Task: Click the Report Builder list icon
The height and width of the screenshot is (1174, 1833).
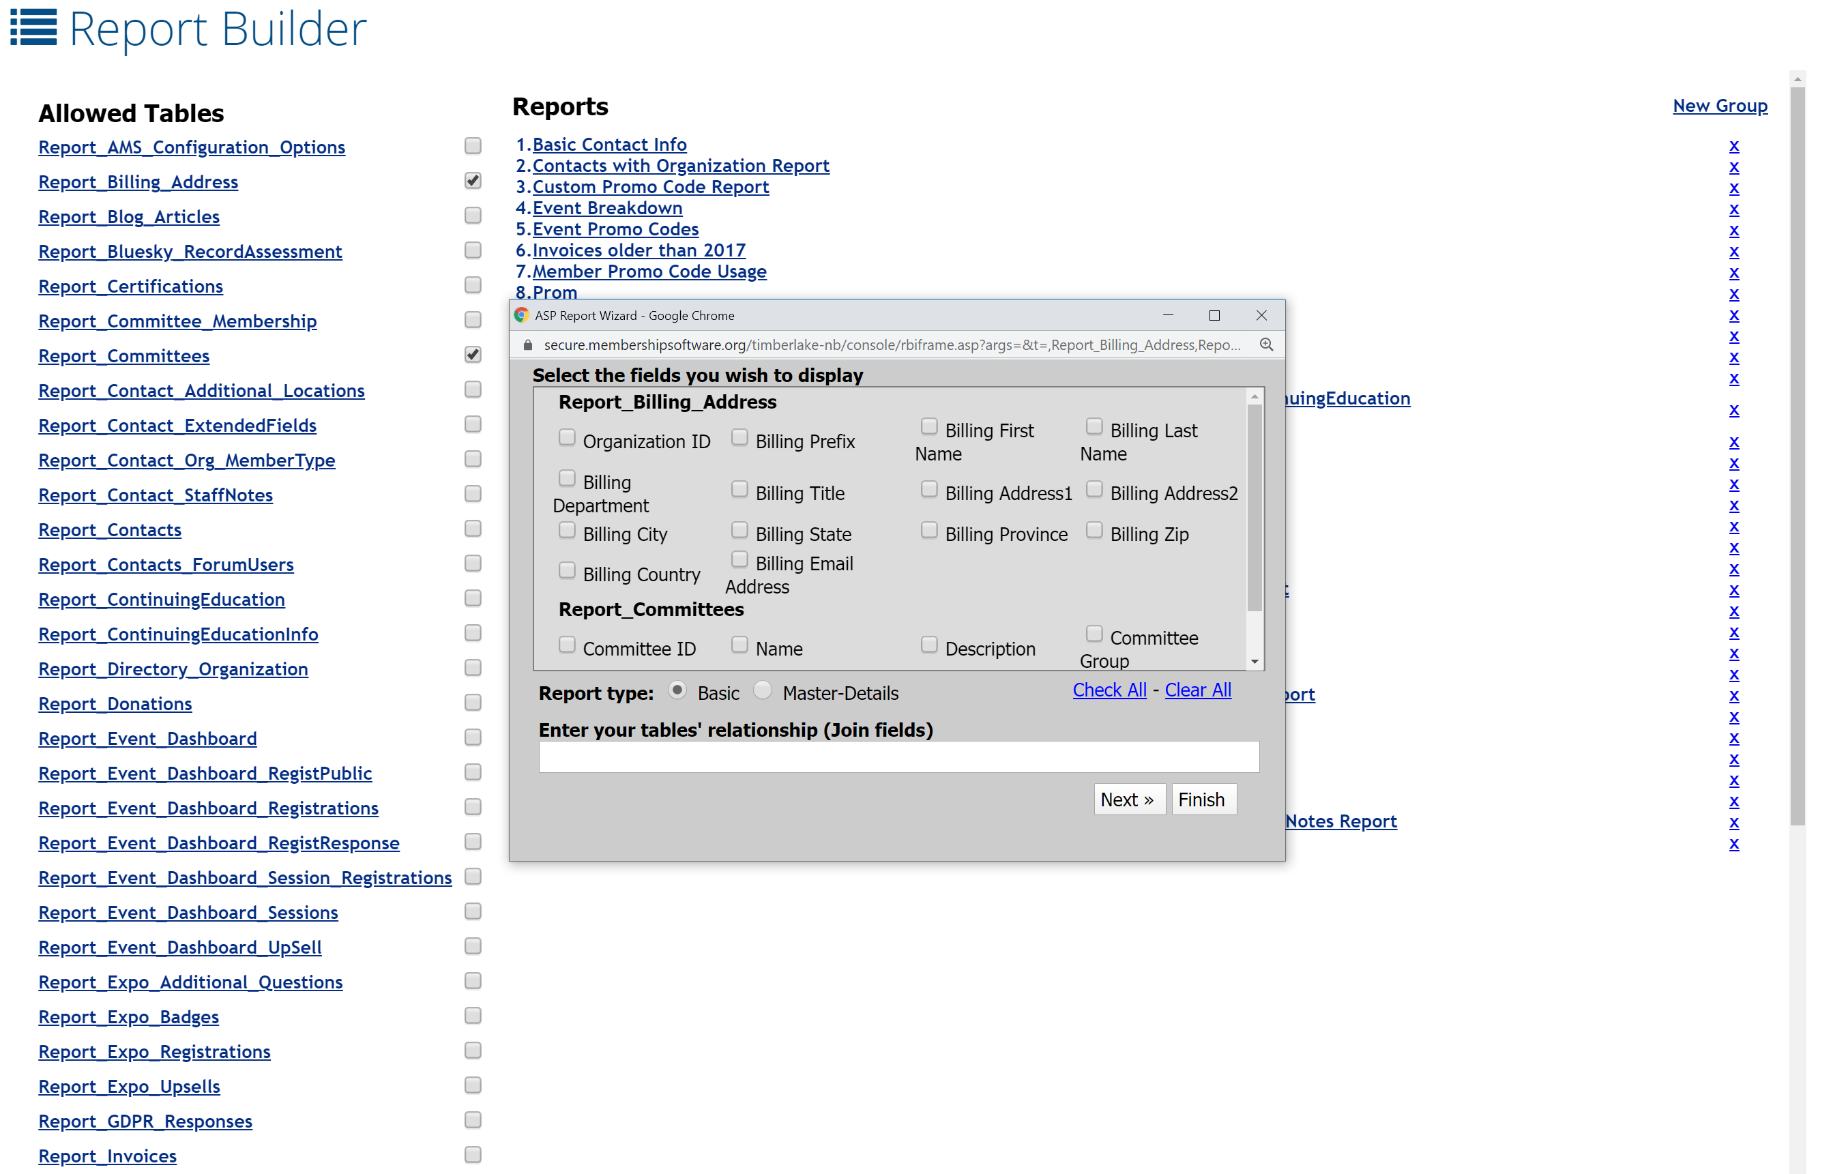Action: [x=33, y=29]
